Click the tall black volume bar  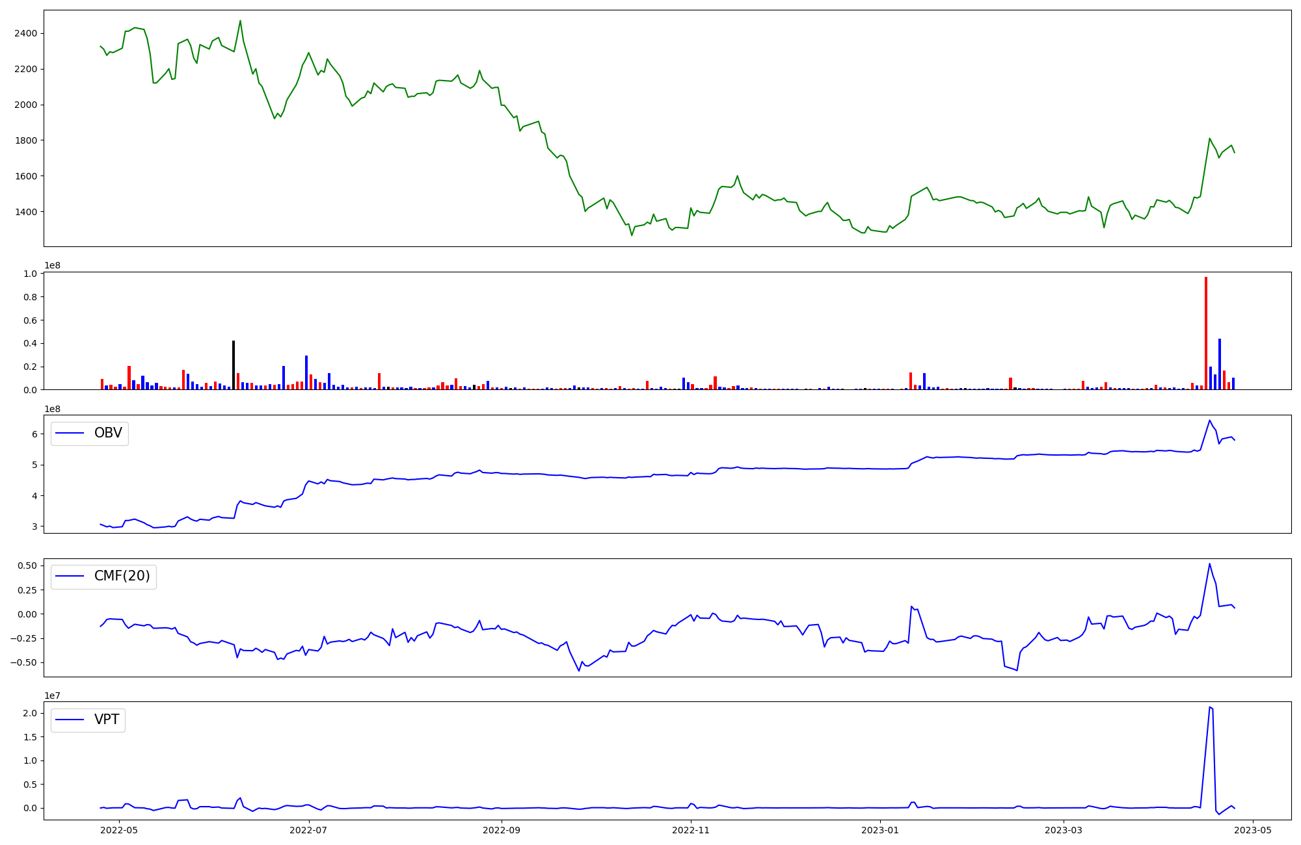tap(234, 365)
